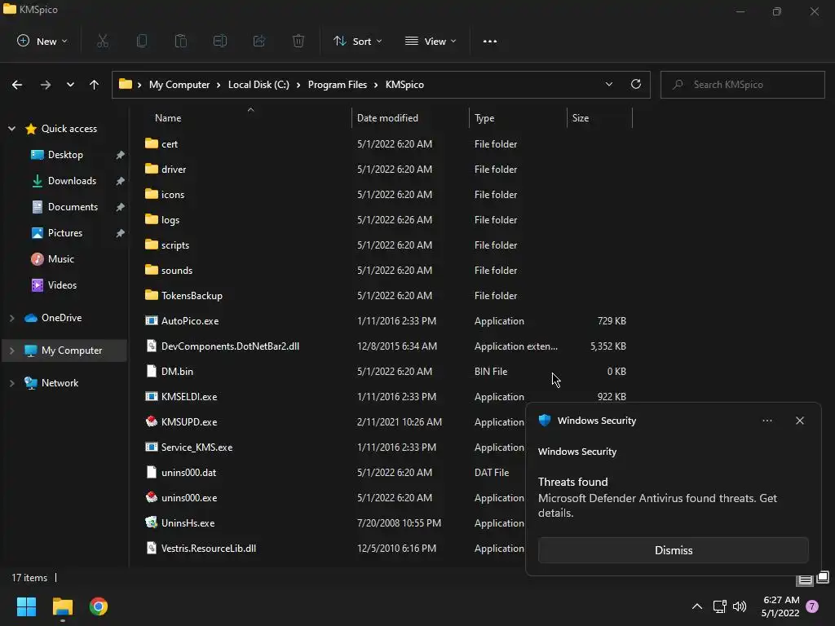Launch Google Chrome from the taskbar
Screen dimensions: 835x626
pos(99,606)
